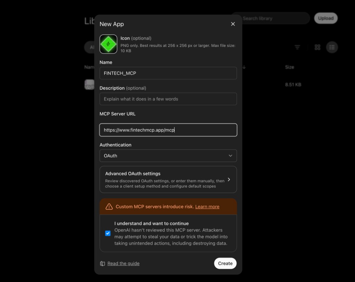Click the 8.51 KB size value
Image resolution: width=355 pixels, height=282 pixels.
click(293, 85)
